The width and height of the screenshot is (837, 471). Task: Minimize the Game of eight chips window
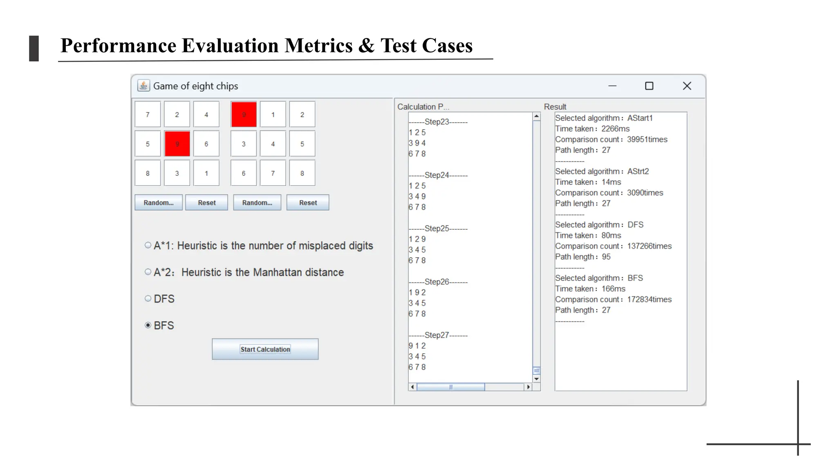[612, 86]
